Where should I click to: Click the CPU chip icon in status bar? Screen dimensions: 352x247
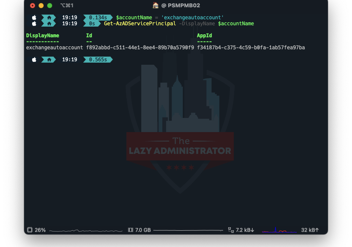click(30, 230)
